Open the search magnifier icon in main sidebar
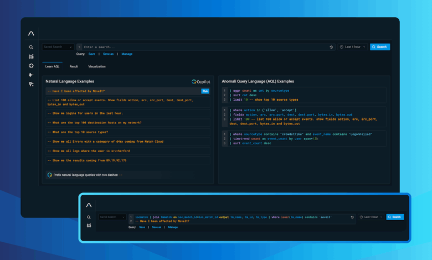The height and width of the screenshot is (260, 432). coord(31,47)
